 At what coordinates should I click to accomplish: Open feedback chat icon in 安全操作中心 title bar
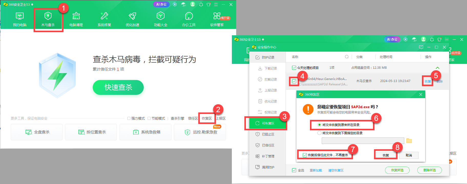point(421,47)
